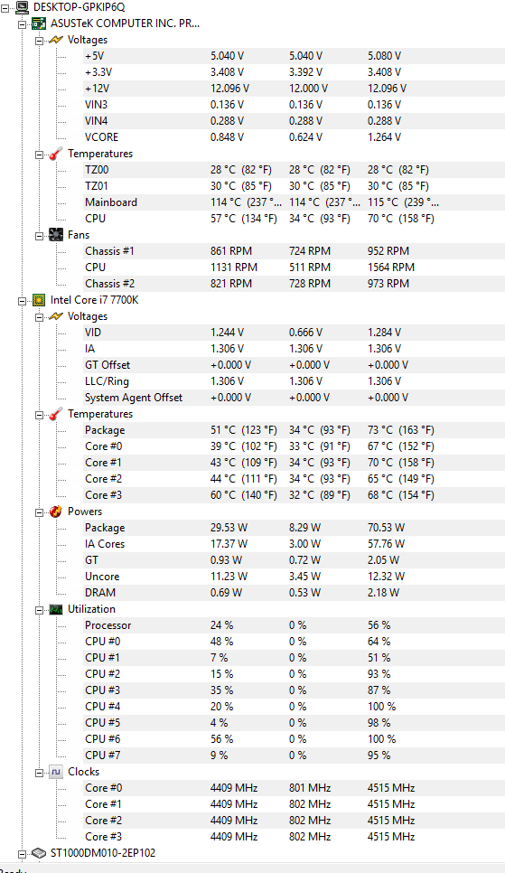Click the hard drive icon for ST1000DM010-2EP102
The image size is (505, 873).
[39, 853]
